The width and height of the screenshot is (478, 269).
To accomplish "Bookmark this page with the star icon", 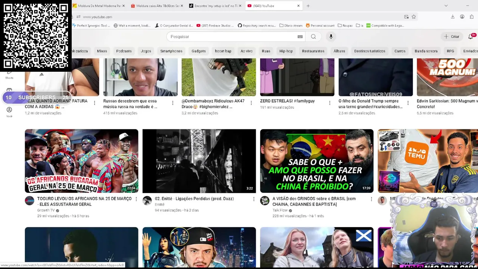I will [x=414, y=17].
